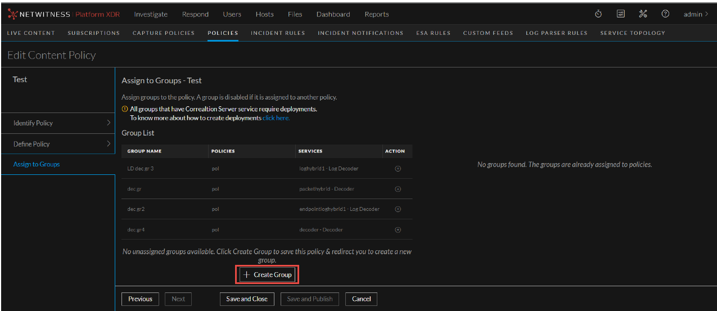The height and width of the screenshot is (311, 717).
Task: Click the stopwatch jobs icon in header
Action: (x=598, y=14)
